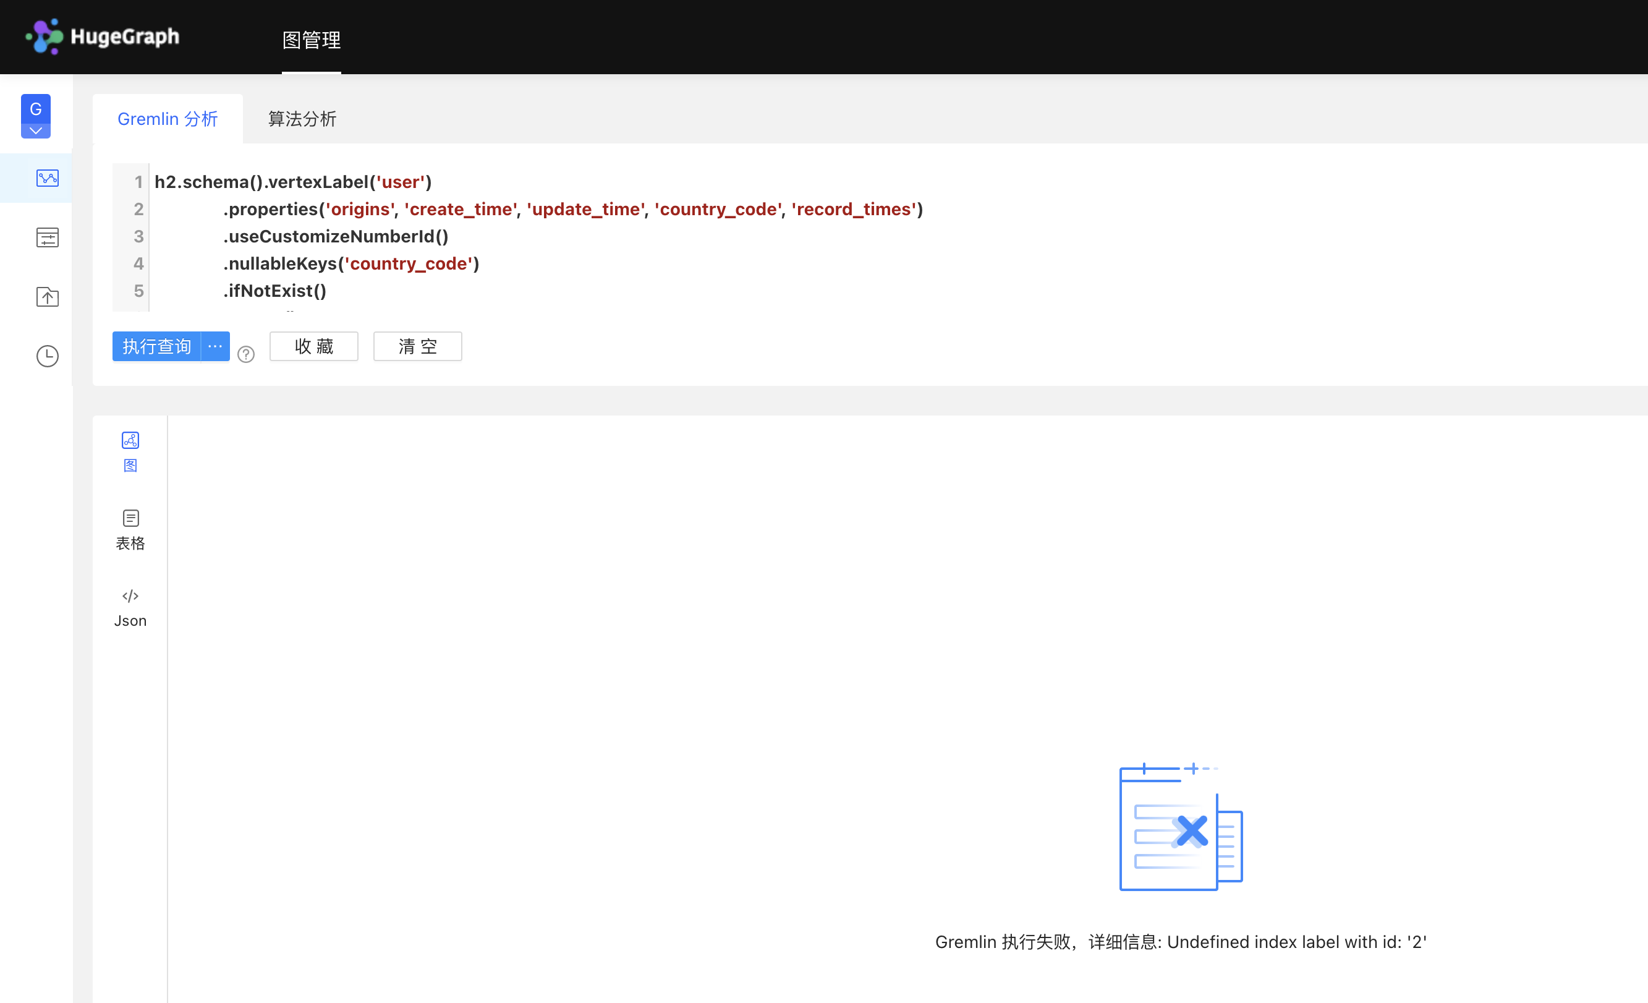The image size is (1648, 1003).
Task: Open the task history clock icon
Action: 47,356
